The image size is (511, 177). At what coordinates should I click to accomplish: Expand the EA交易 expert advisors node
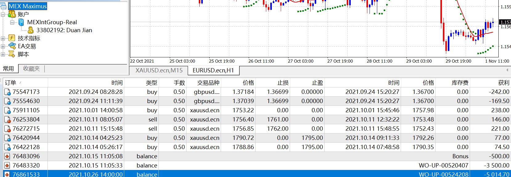point(3,46)
